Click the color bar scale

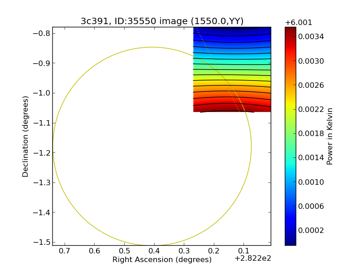click(x=290, y=136)
